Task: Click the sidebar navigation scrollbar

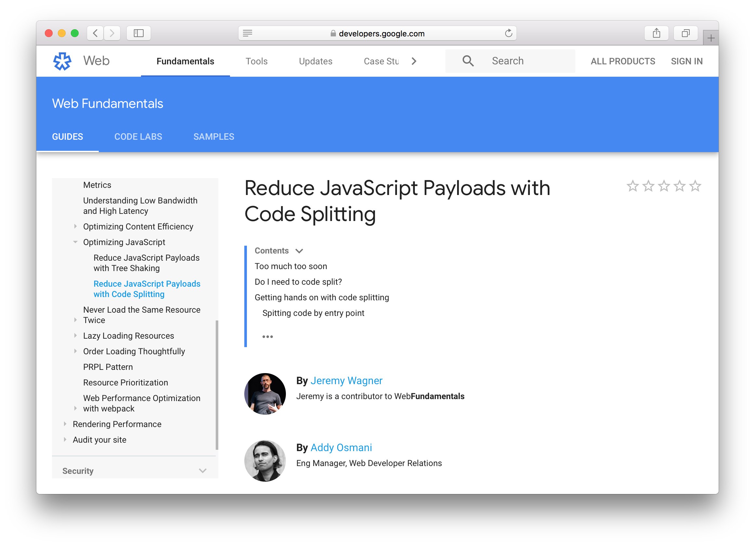Action: (x=217, y=385)
